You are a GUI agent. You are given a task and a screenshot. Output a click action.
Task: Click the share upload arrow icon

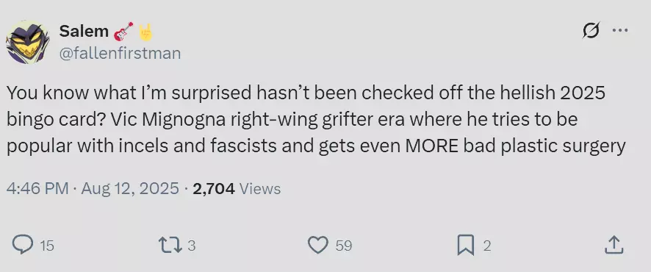coord(614,245)
